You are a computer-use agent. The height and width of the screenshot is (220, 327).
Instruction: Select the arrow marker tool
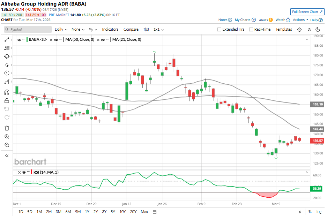click(7, 65)
